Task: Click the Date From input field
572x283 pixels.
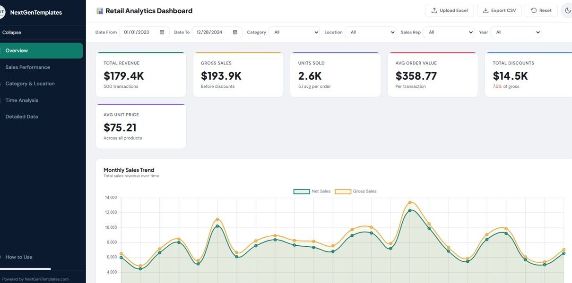Action: coord(137,32)
